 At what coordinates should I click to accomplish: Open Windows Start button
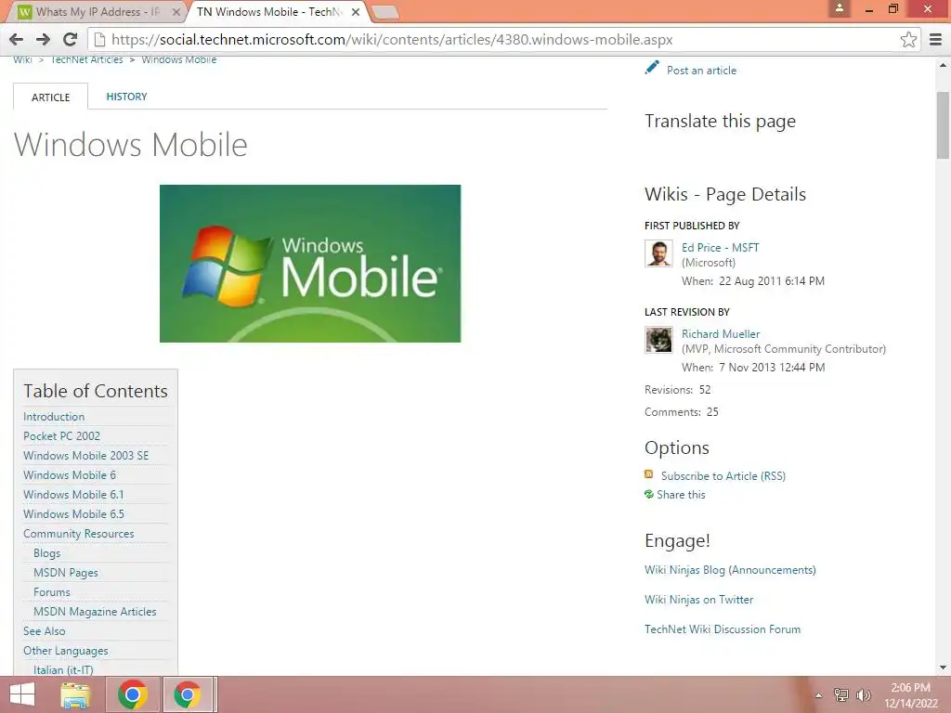22,694
